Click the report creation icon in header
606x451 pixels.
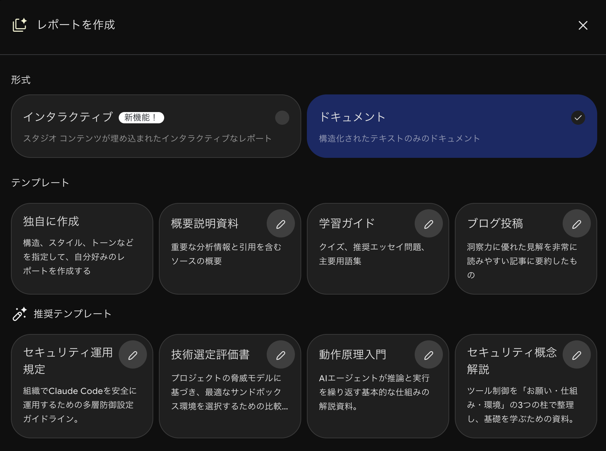(x=20, y=25)
